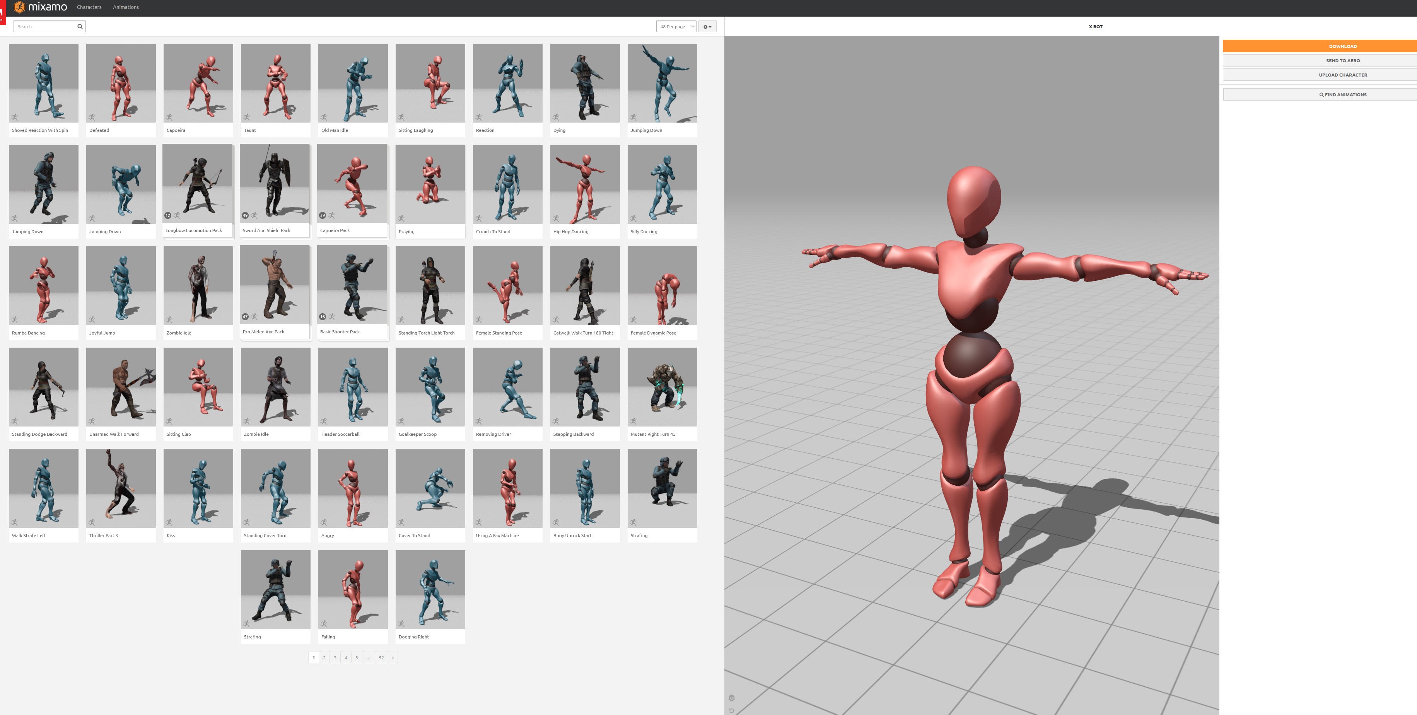Go to page 4 in pagination

(x=346, y=657)
